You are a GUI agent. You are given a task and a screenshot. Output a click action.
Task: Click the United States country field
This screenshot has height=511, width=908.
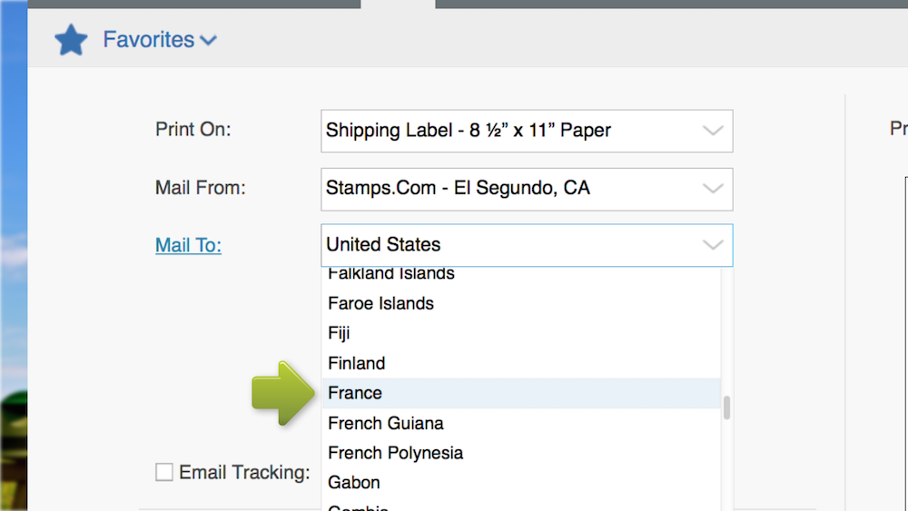tap(508, 245)
